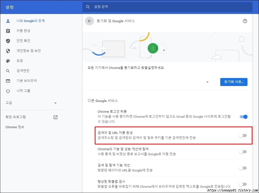Click the search magnifier icon in 설정 검색 bar
Screen dimensions: 259x193
click(x=88, y=7)
